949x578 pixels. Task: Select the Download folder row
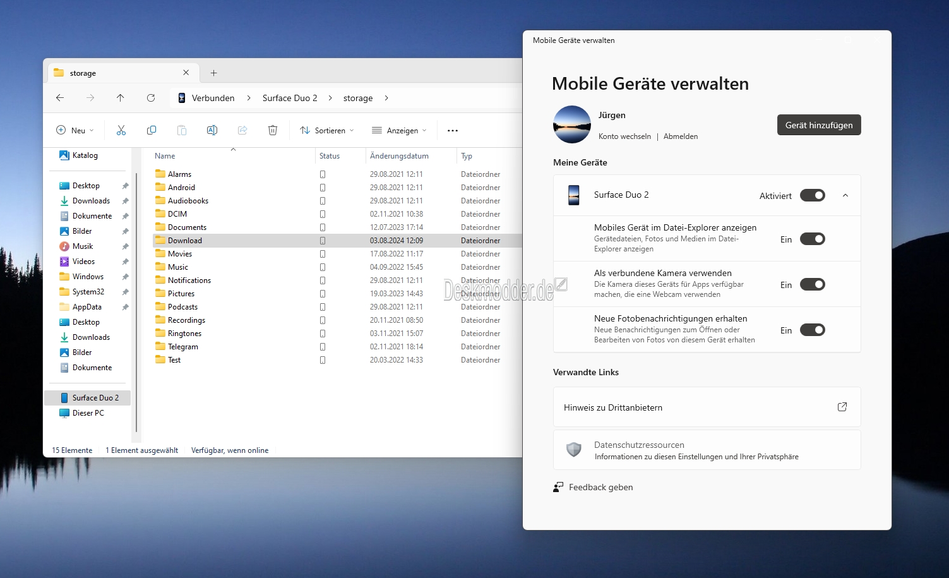[337, 241]
